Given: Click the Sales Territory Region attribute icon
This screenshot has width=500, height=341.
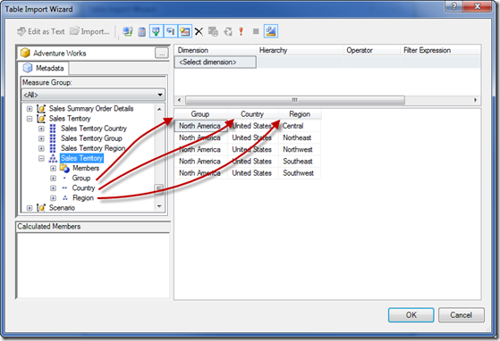Looking at the screenshot, I should tap(53, 148).
